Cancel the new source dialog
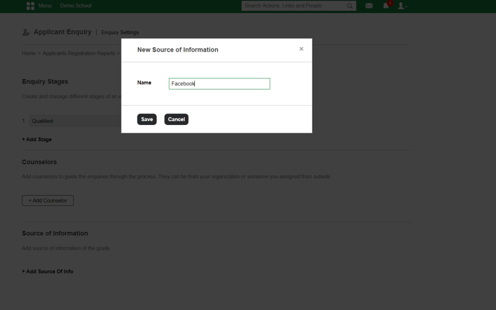This screenshot has height=310, width=496. coord(176,119)
